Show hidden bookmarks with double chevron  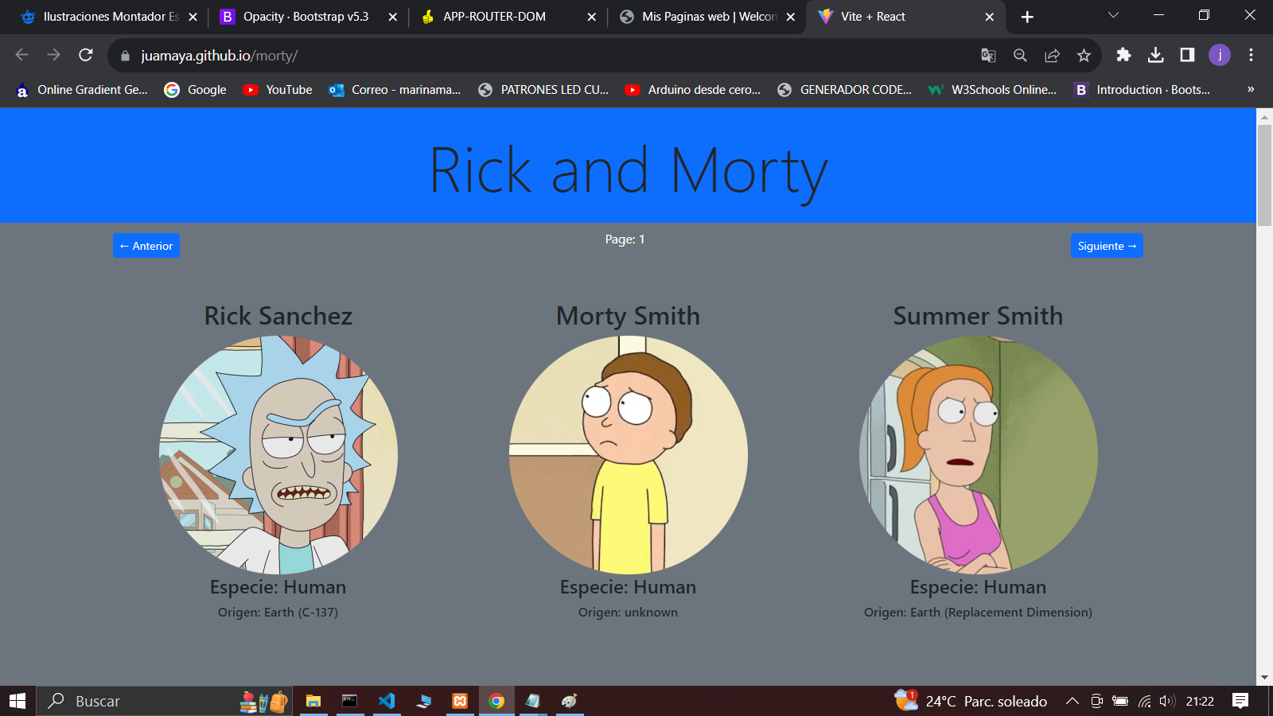(1251, 89)
